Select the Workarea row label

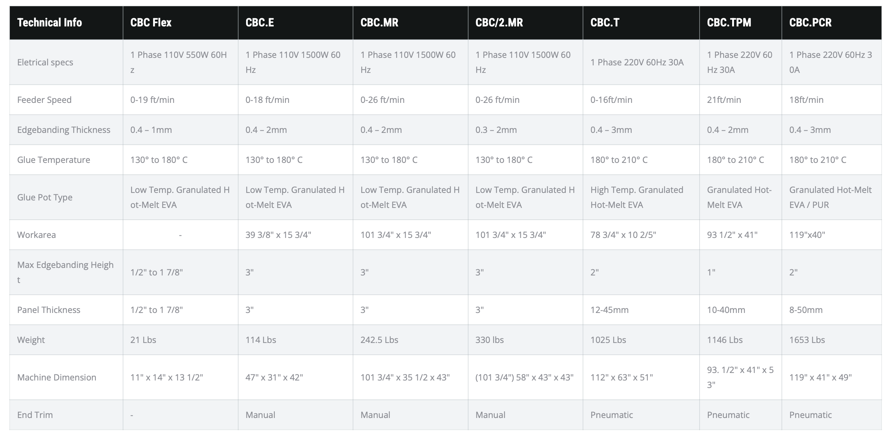coord(36,235)
